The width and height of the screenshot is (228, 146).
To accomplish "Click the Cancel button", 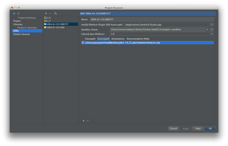I will pyautogui.click(x=173, y=129).
